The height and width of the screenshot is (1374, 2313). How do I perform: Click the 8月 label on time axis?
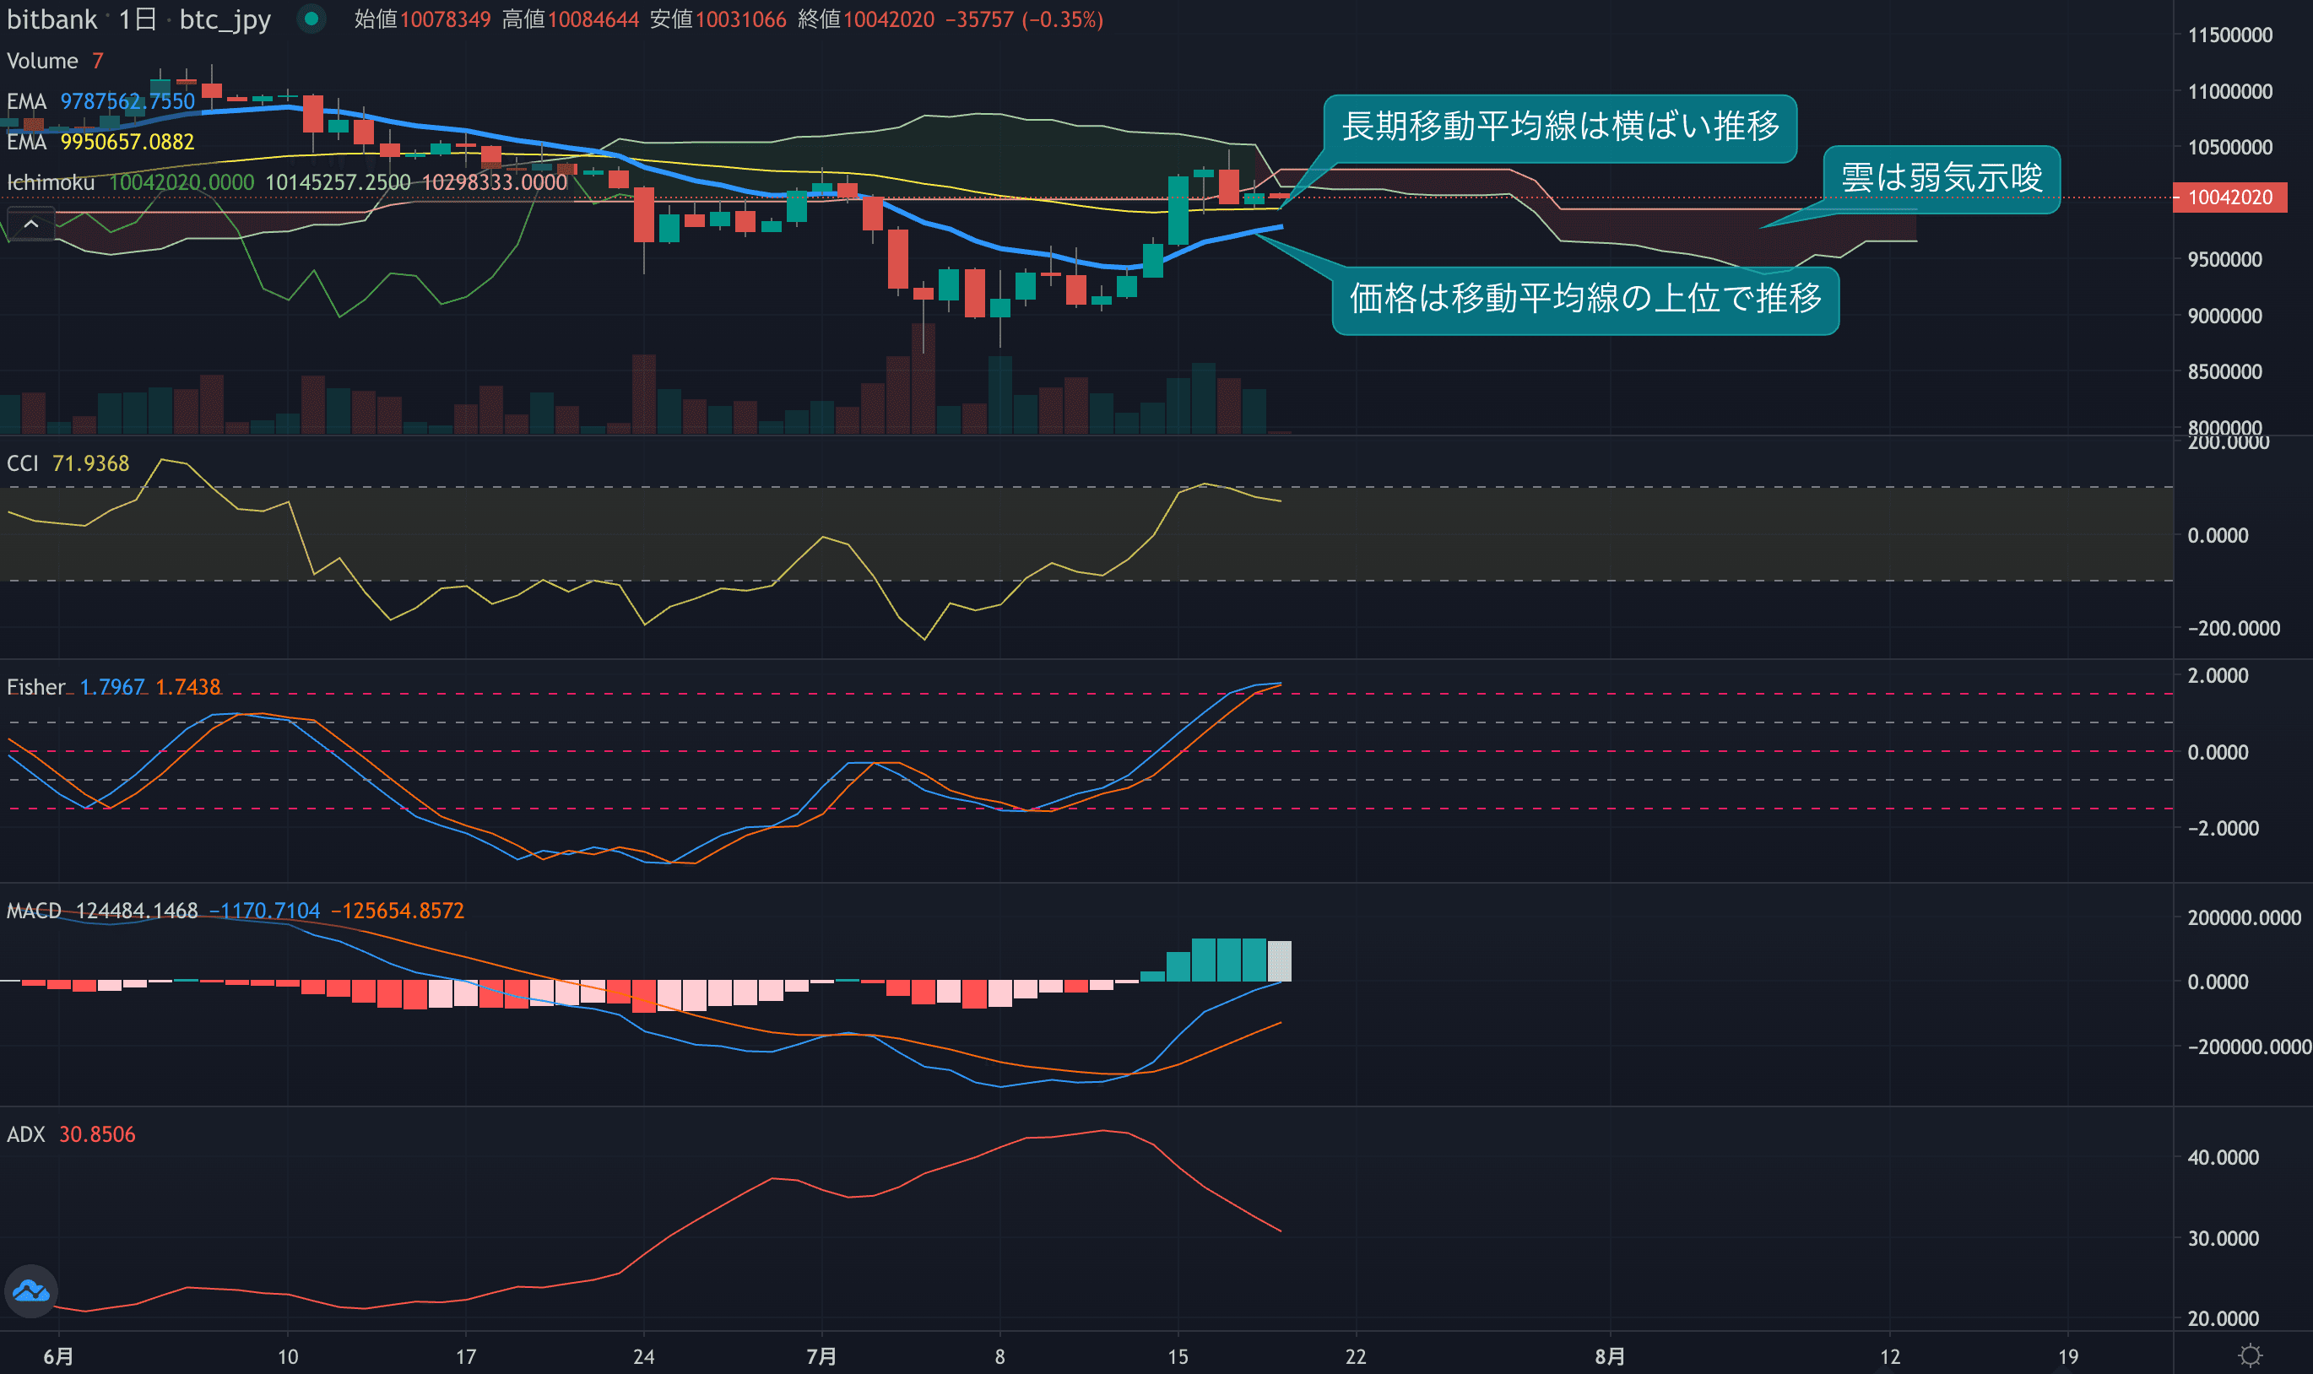[1609, 1356]
